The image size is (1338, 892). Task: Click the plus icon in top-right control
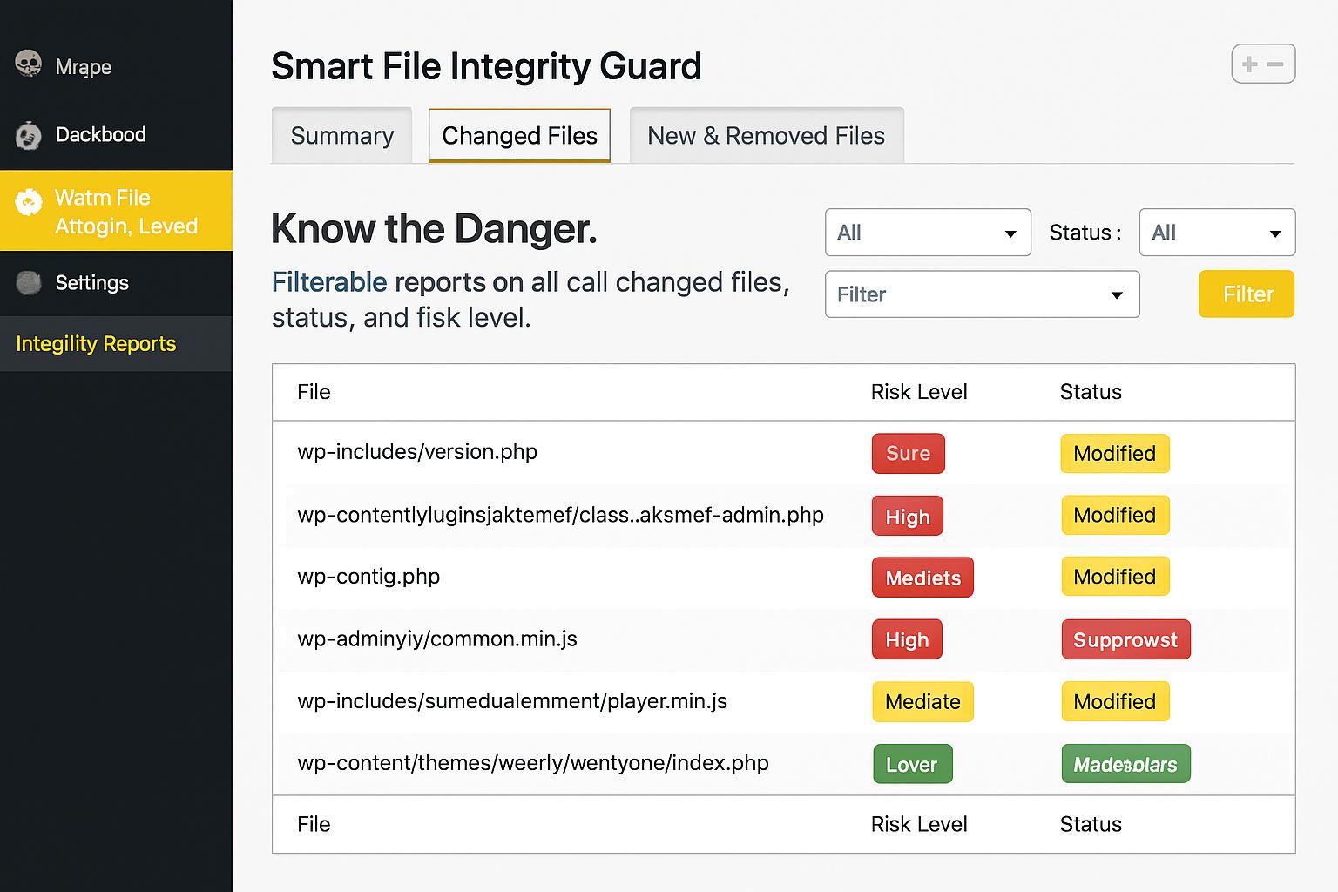coord(1250,64)
